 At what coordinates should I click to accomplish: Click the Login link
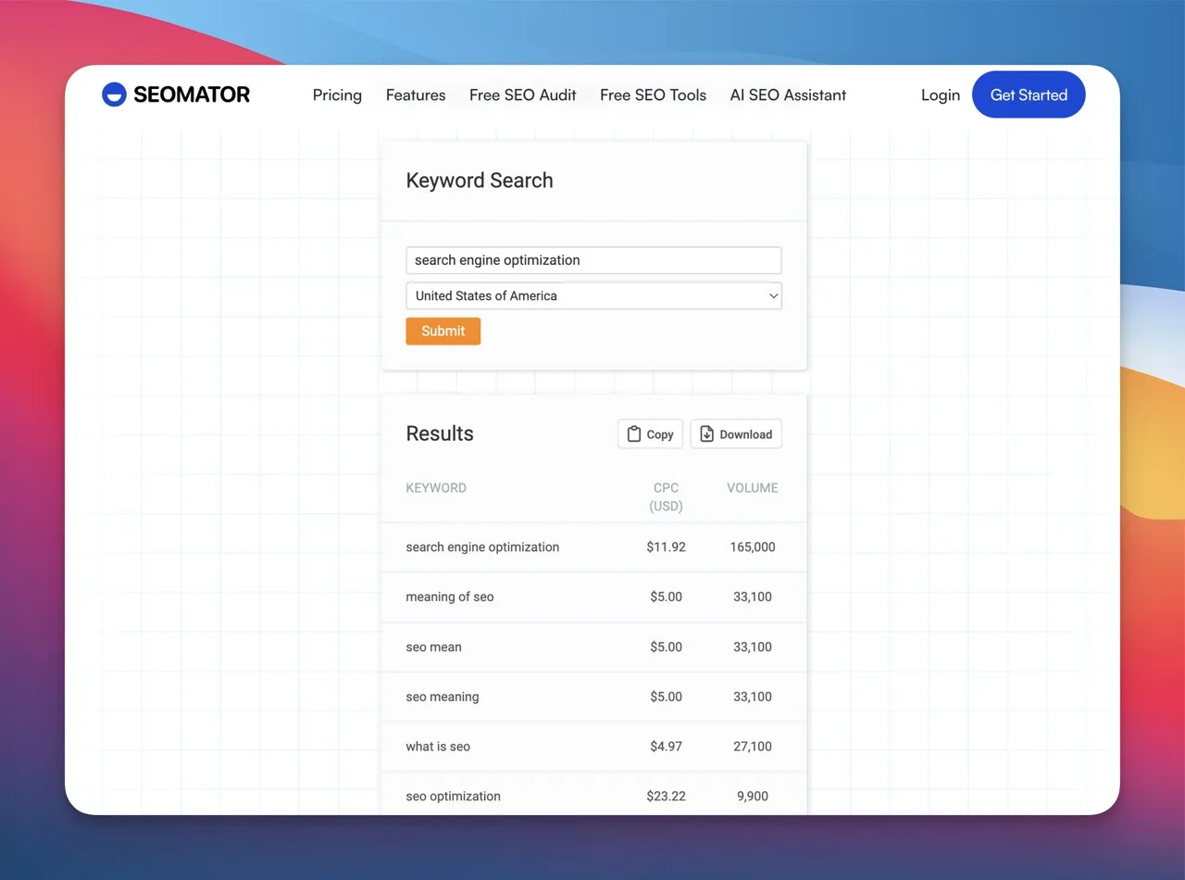(x=941, y=94)
